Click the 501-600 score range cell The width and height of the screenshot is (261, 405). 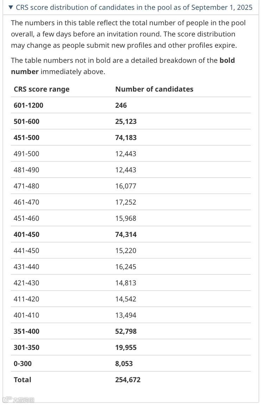coord(27,121)
